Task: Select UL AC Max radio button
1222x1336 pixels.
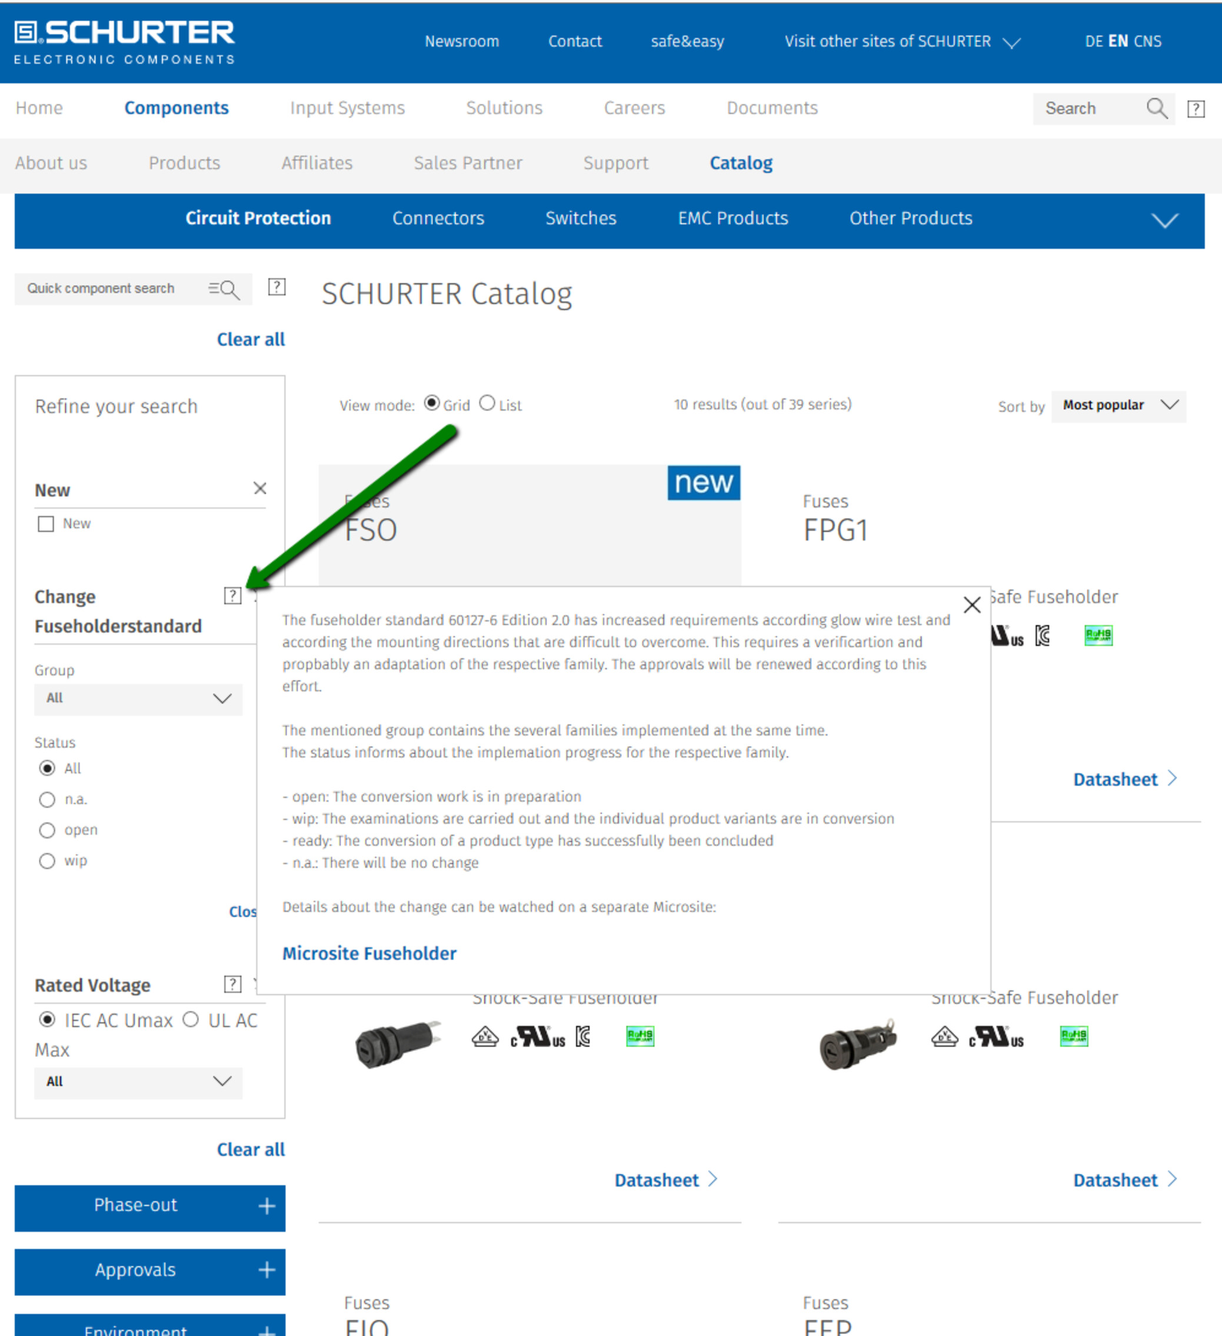Action: tap(191, 1020)
